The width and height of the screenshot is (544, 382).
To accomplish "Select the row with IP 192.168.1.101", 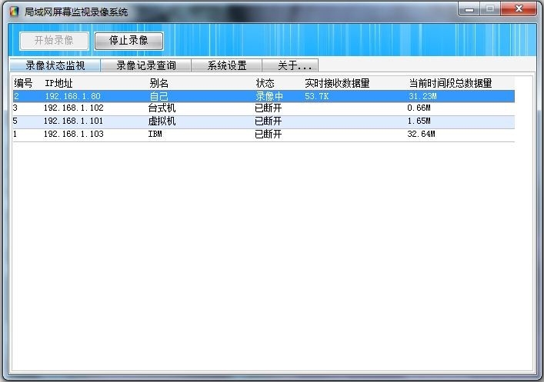I will (264, 121).
